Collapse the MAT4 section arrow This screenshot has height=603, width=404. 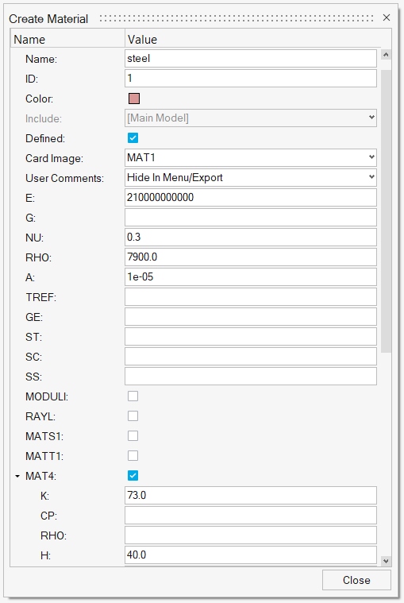pyautogui.click(x=17, y=476)
